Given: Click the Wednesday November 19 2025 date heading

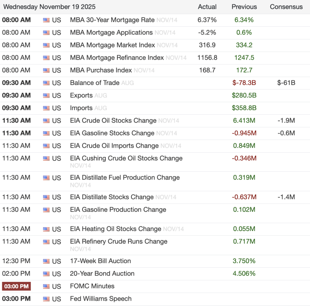Looking at the screenshot, I should [x=50, y=7].
